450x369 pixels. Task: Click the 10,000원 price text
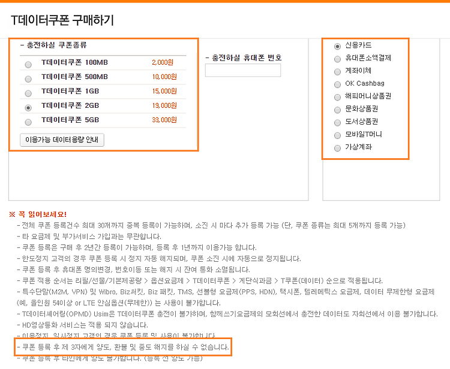coord(164,77)
